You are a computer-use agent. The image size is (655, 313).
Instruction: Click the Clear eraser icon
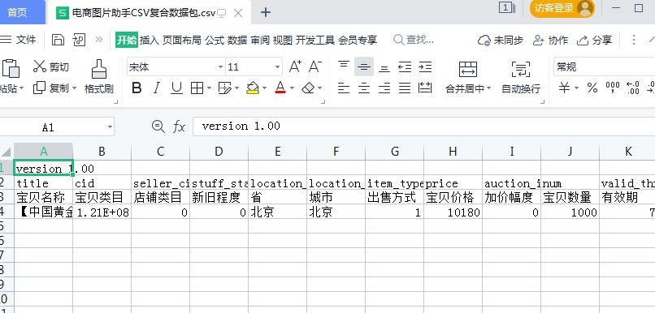(308, 88)
